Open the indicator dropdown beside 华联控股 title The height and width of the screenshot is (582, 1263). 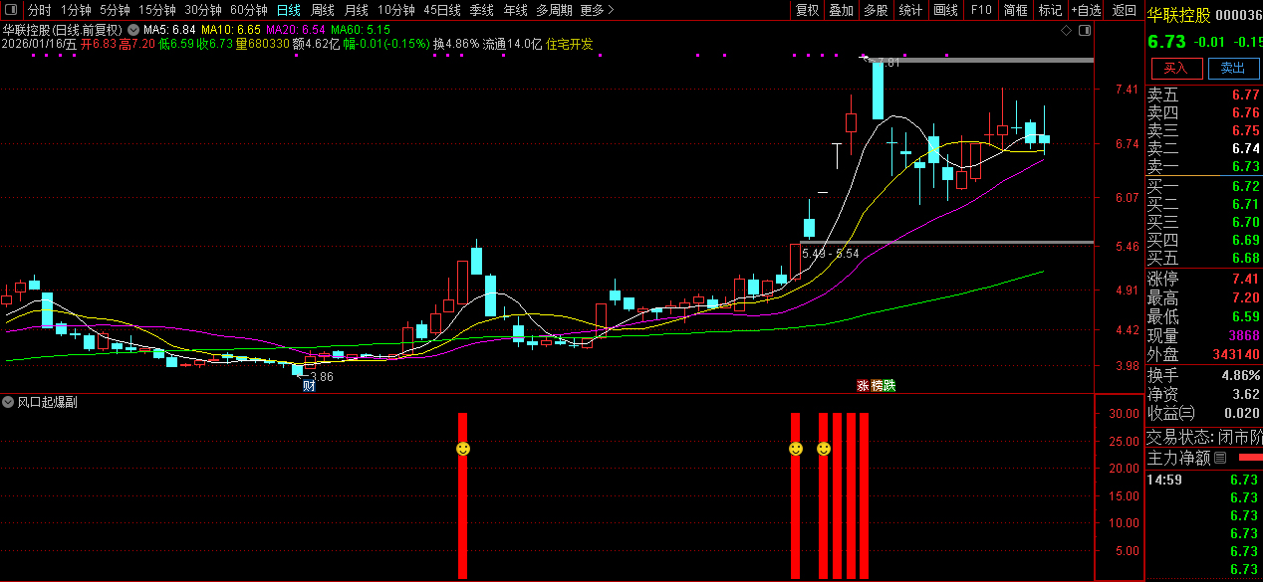tap(132, 30)
